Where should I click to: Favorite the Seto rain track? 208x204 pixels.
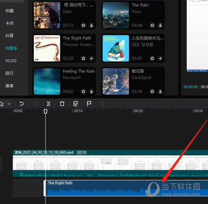[83, 25]
